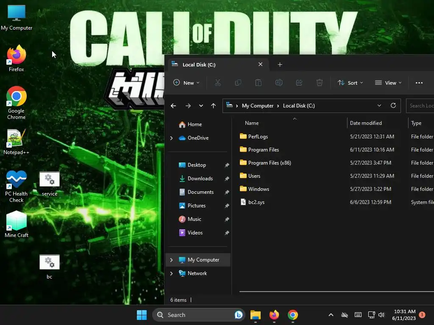Image resolution: width=434 pixels, height=325 pixels.
Task: Expand Network tree node
Action: (171, 273)
